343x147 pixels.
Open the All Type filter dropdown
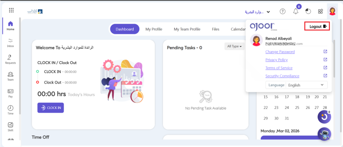coord(234,46)
